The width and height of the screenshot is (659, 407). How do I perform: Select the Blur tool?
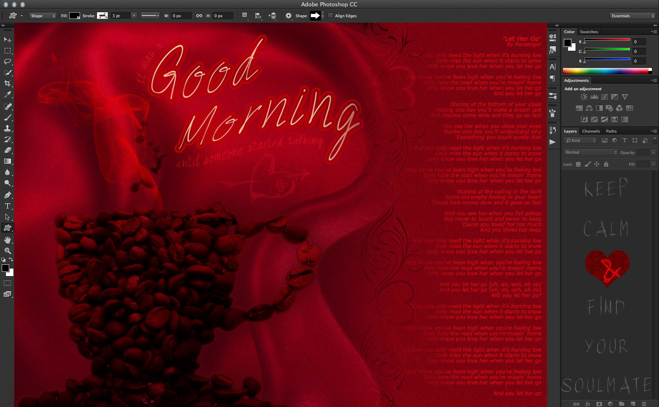click(8, 172)
